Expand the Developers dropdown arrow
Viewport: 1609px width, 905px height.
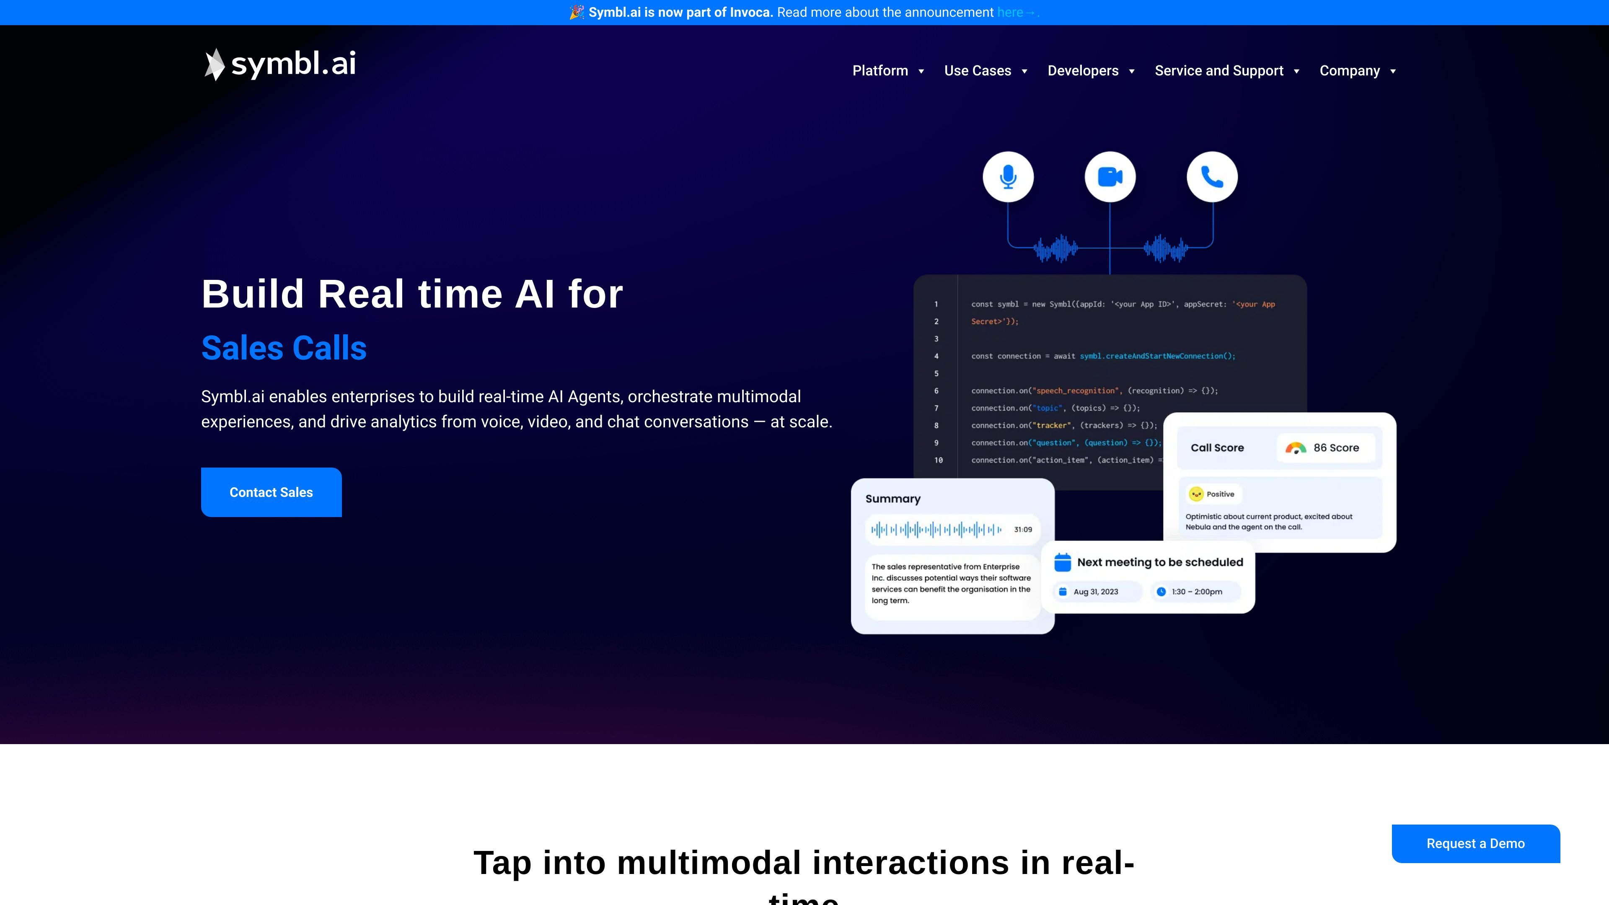(1132, 71)
